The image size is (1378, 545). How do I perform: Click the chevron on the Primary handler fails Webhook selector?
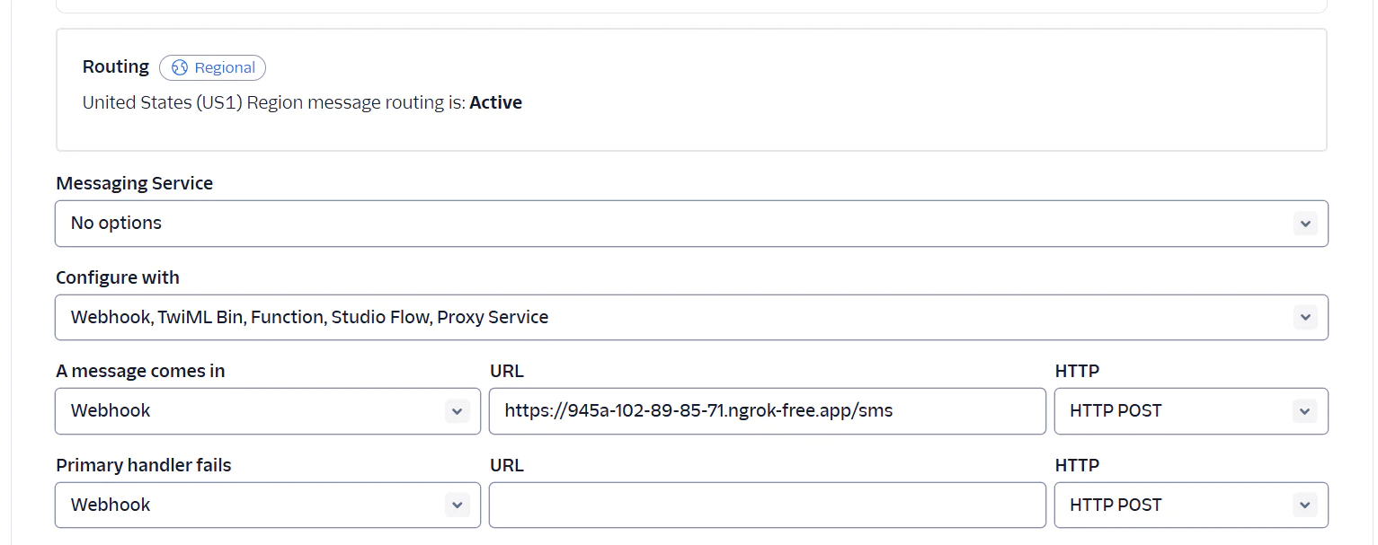tap(458, 505)
